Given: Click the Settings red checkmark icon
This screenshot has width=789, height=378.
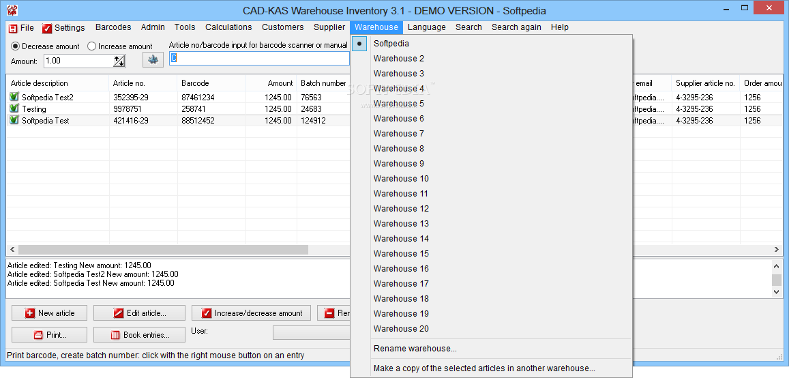Looking at the screenshot, I should (x=47, y=28).
